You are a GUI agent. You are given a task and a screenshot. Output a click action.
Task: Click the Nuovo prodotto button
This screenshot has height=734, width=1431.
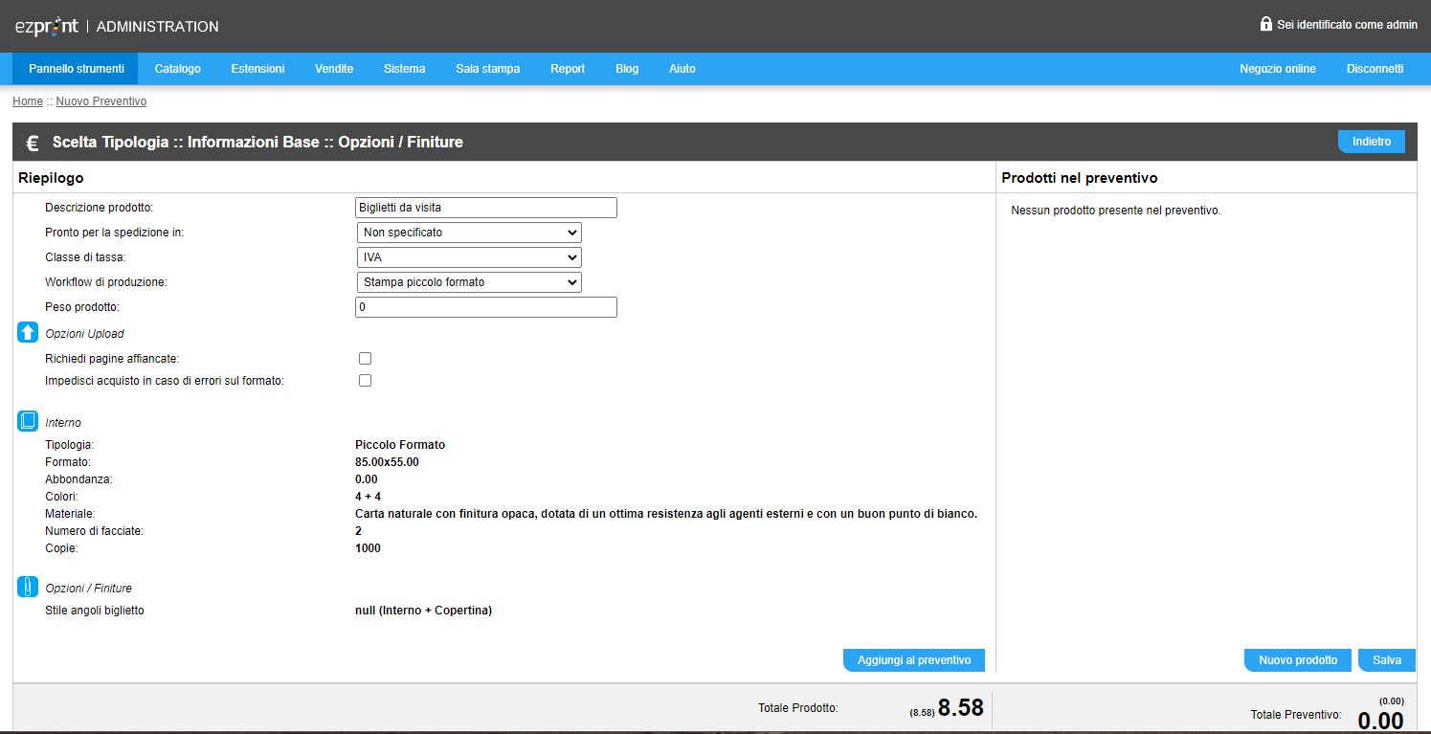click(x=1298, y=660)
